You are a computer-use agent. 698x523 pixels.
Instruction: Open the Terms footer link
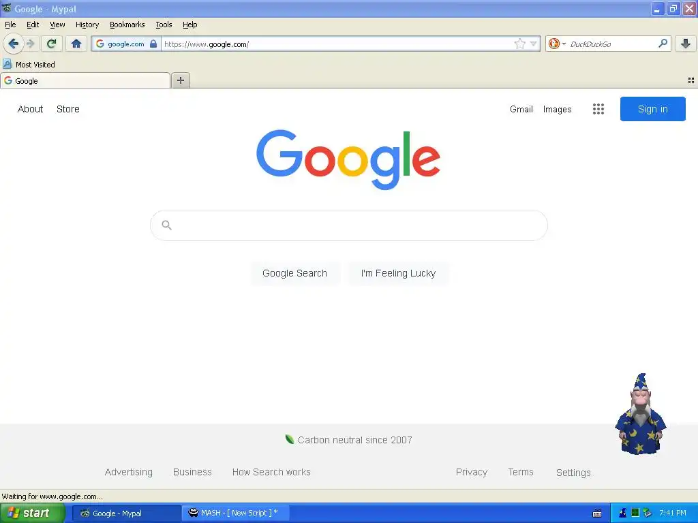coord(520,472)
